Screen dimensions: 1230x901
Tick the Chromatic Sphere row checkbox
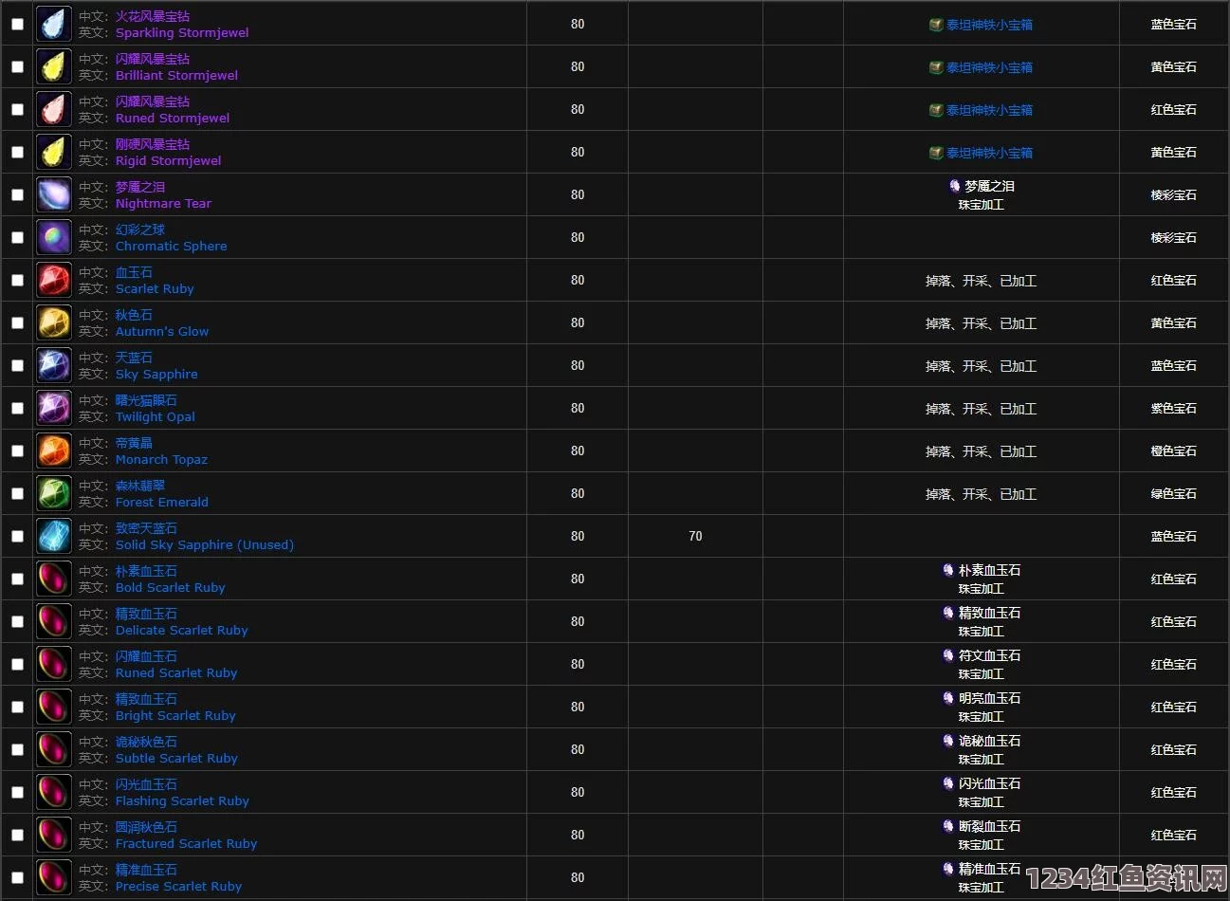pos(17,237)
